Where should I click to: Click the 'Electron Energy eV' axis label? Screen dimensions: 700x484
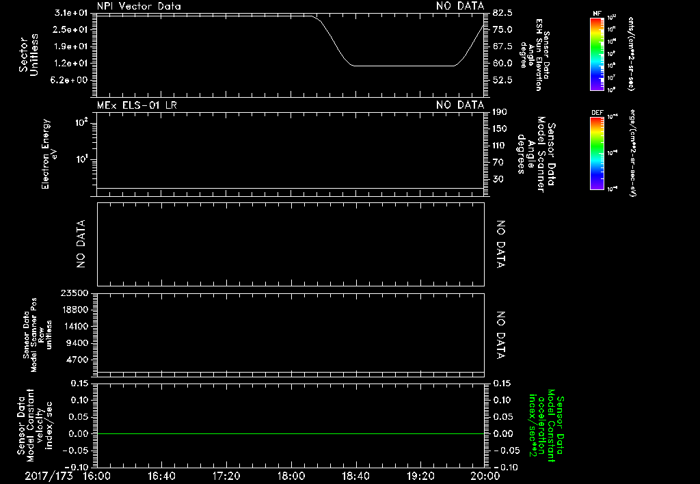coord(49,154)
